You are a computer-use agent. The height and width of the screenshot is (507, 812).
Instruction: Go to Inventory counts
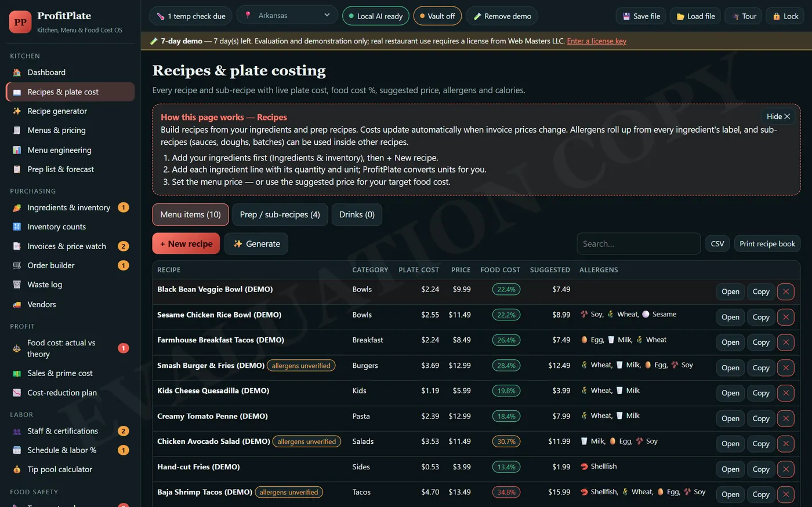pyautogui.click(x=70, y=227)
